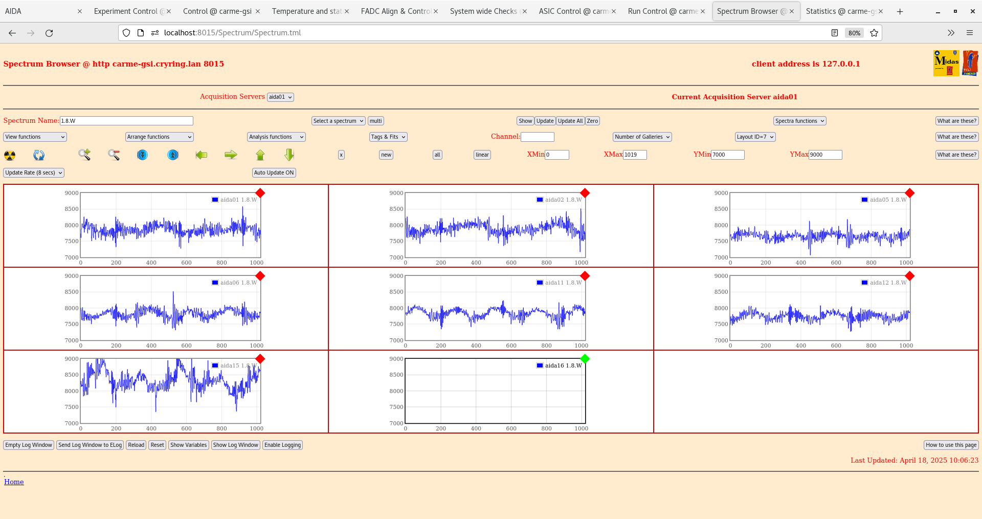The width and height of the screenshot is (982, 519).
Task: Click the Show button
Action: [x=525, y=121]
